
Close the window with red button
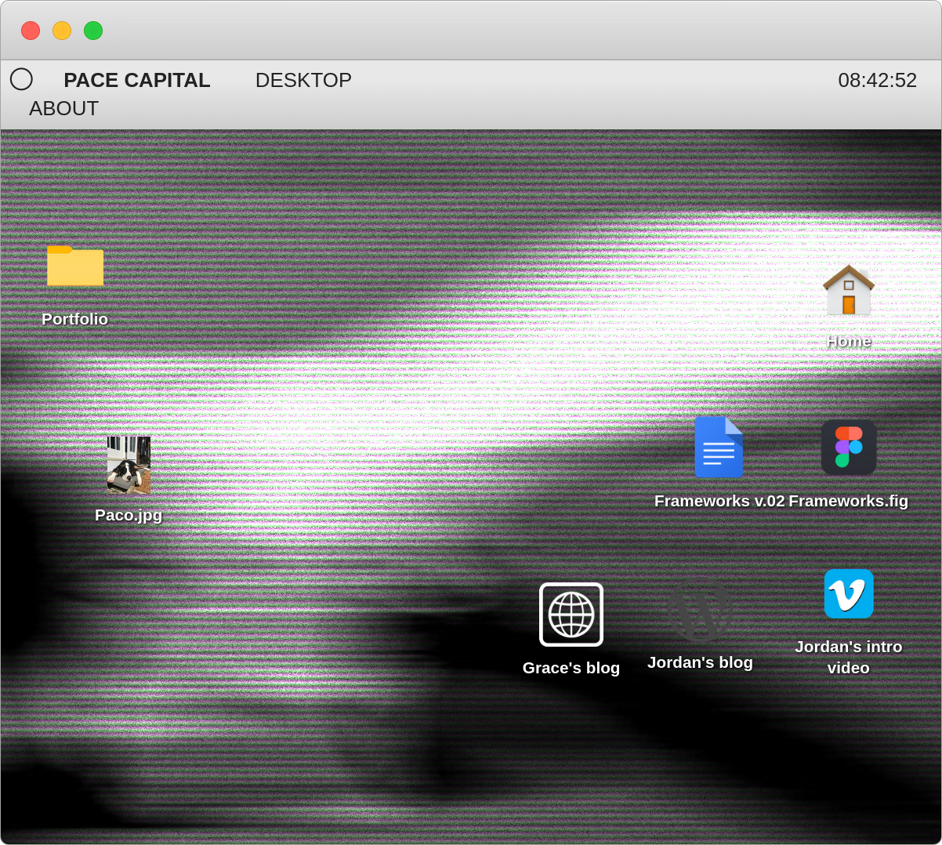tap(31, 31)
